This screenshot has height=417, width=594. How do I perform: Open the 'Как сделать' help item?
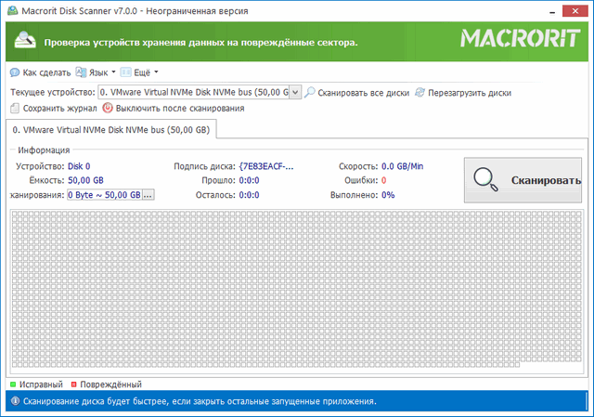tap(41, 72)
